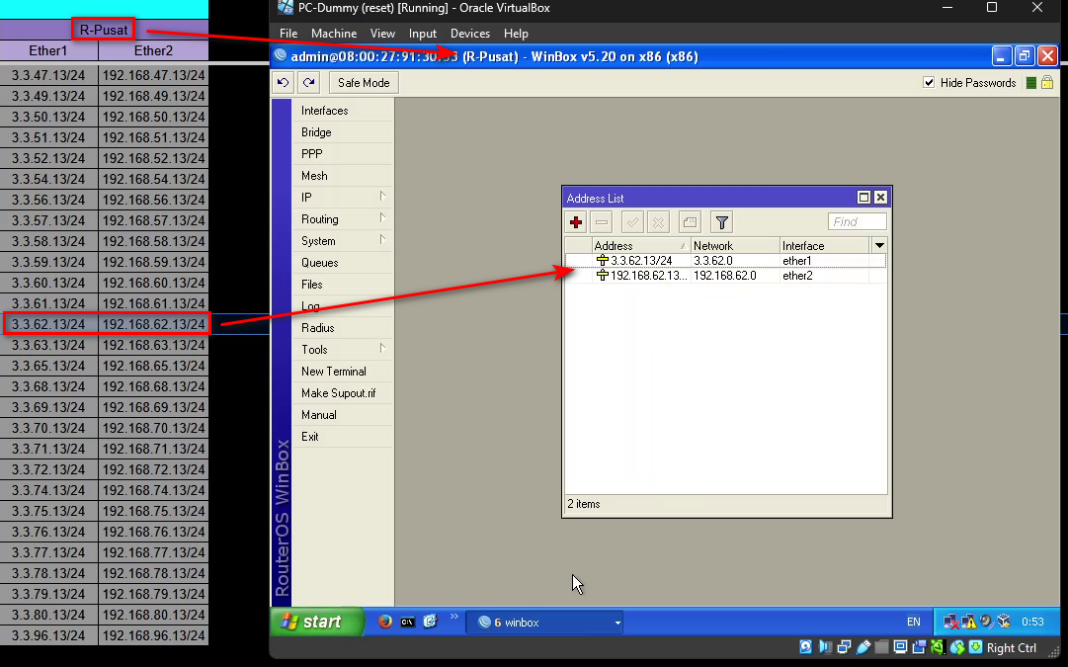
Task: Click the Safe Mode button
Action: coord(364,82)
